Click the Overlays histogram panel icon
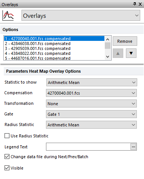The height and width of the screenshot is (179, 144). [8, 16]
